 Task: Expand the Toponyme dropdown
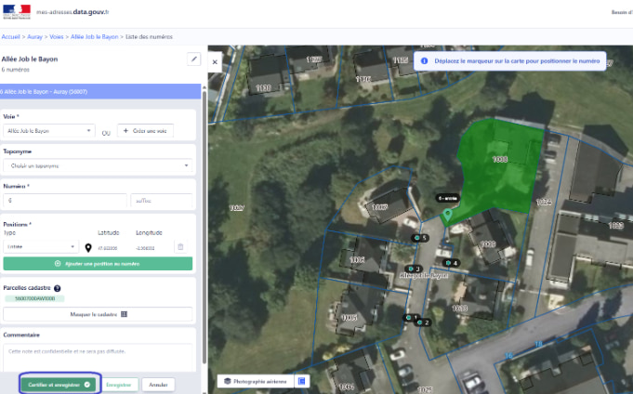click(98, 166)
